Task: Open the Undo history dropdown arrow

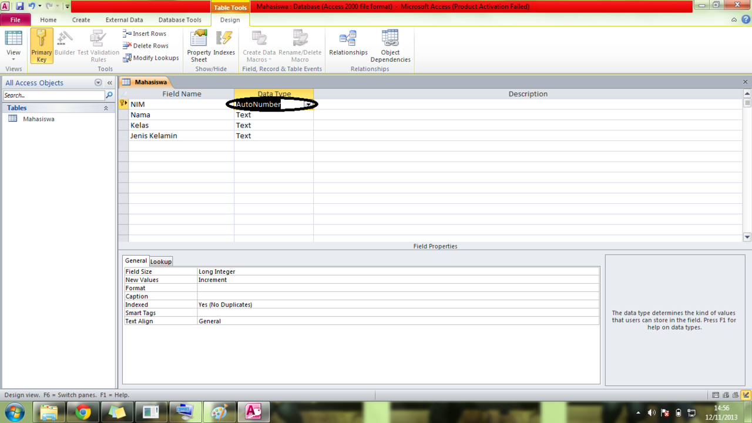Action: (39, 6)
